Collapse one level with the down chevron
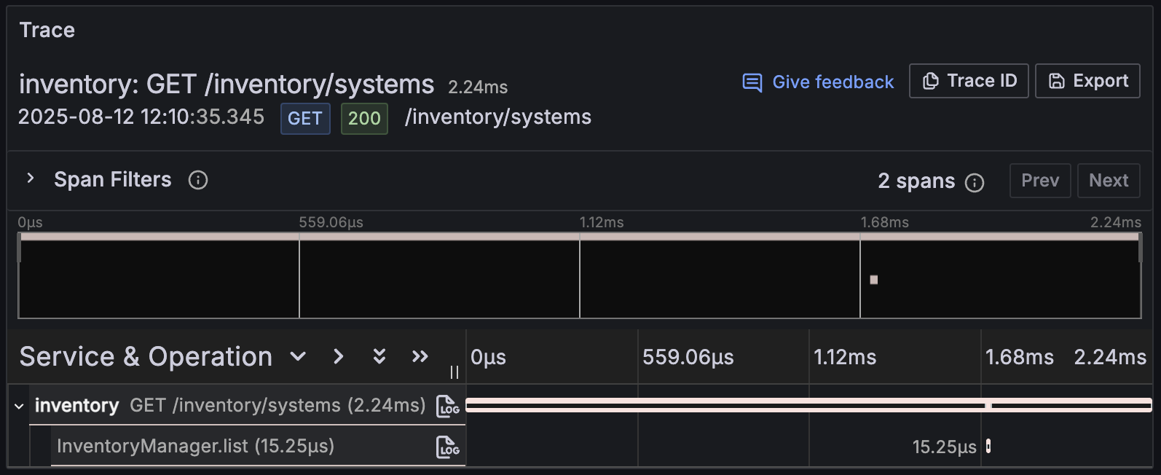This screenshot has width=1161, height=475. [x=297, y=356]
